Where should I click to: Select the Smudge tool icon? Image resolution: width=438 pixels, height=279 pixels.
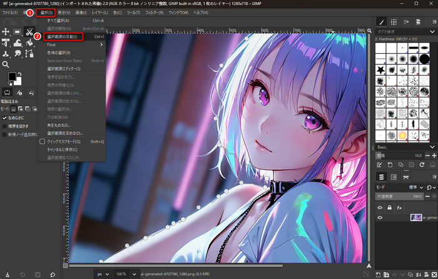pos(18,54)
